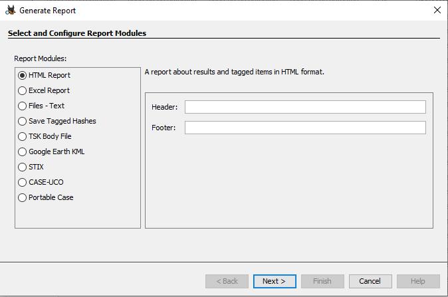This screenshot has width=448, height=297.
Task: Select the Files - Text option
Action: pyautogui.click(x=23, y=106)
